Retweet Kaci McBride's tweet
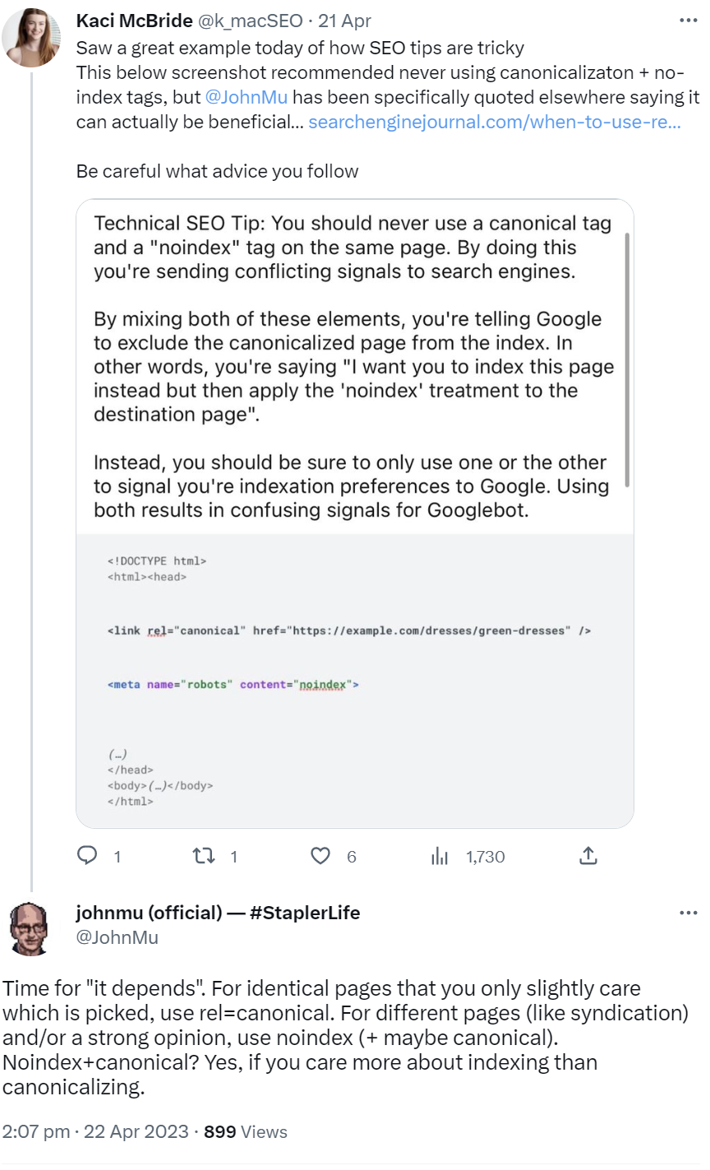 click(x=201, y=856)
